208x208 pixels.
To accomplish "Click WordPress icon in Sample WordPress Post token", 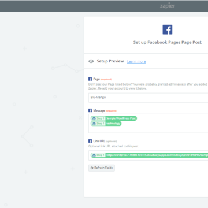I will [x=94, y=118].
